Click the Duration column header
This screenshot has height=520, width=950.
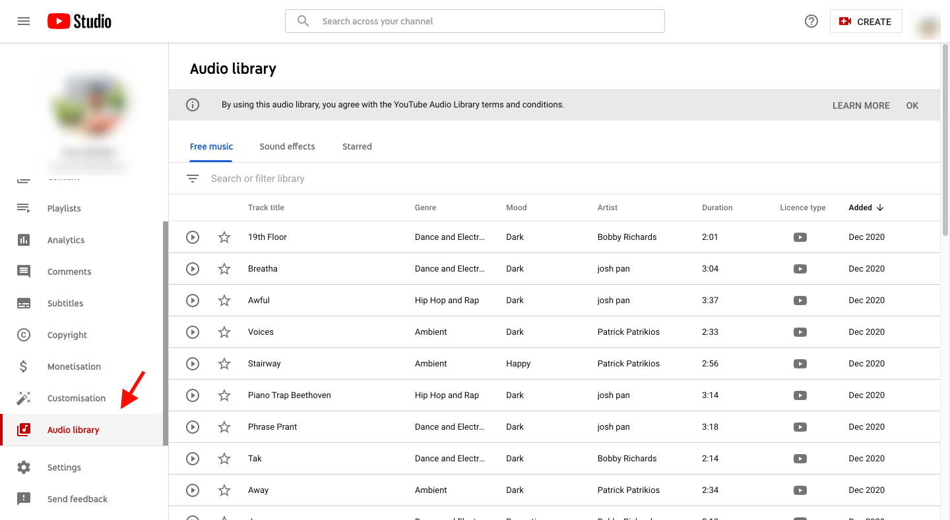pyautogui.click(x=717, y=208)
